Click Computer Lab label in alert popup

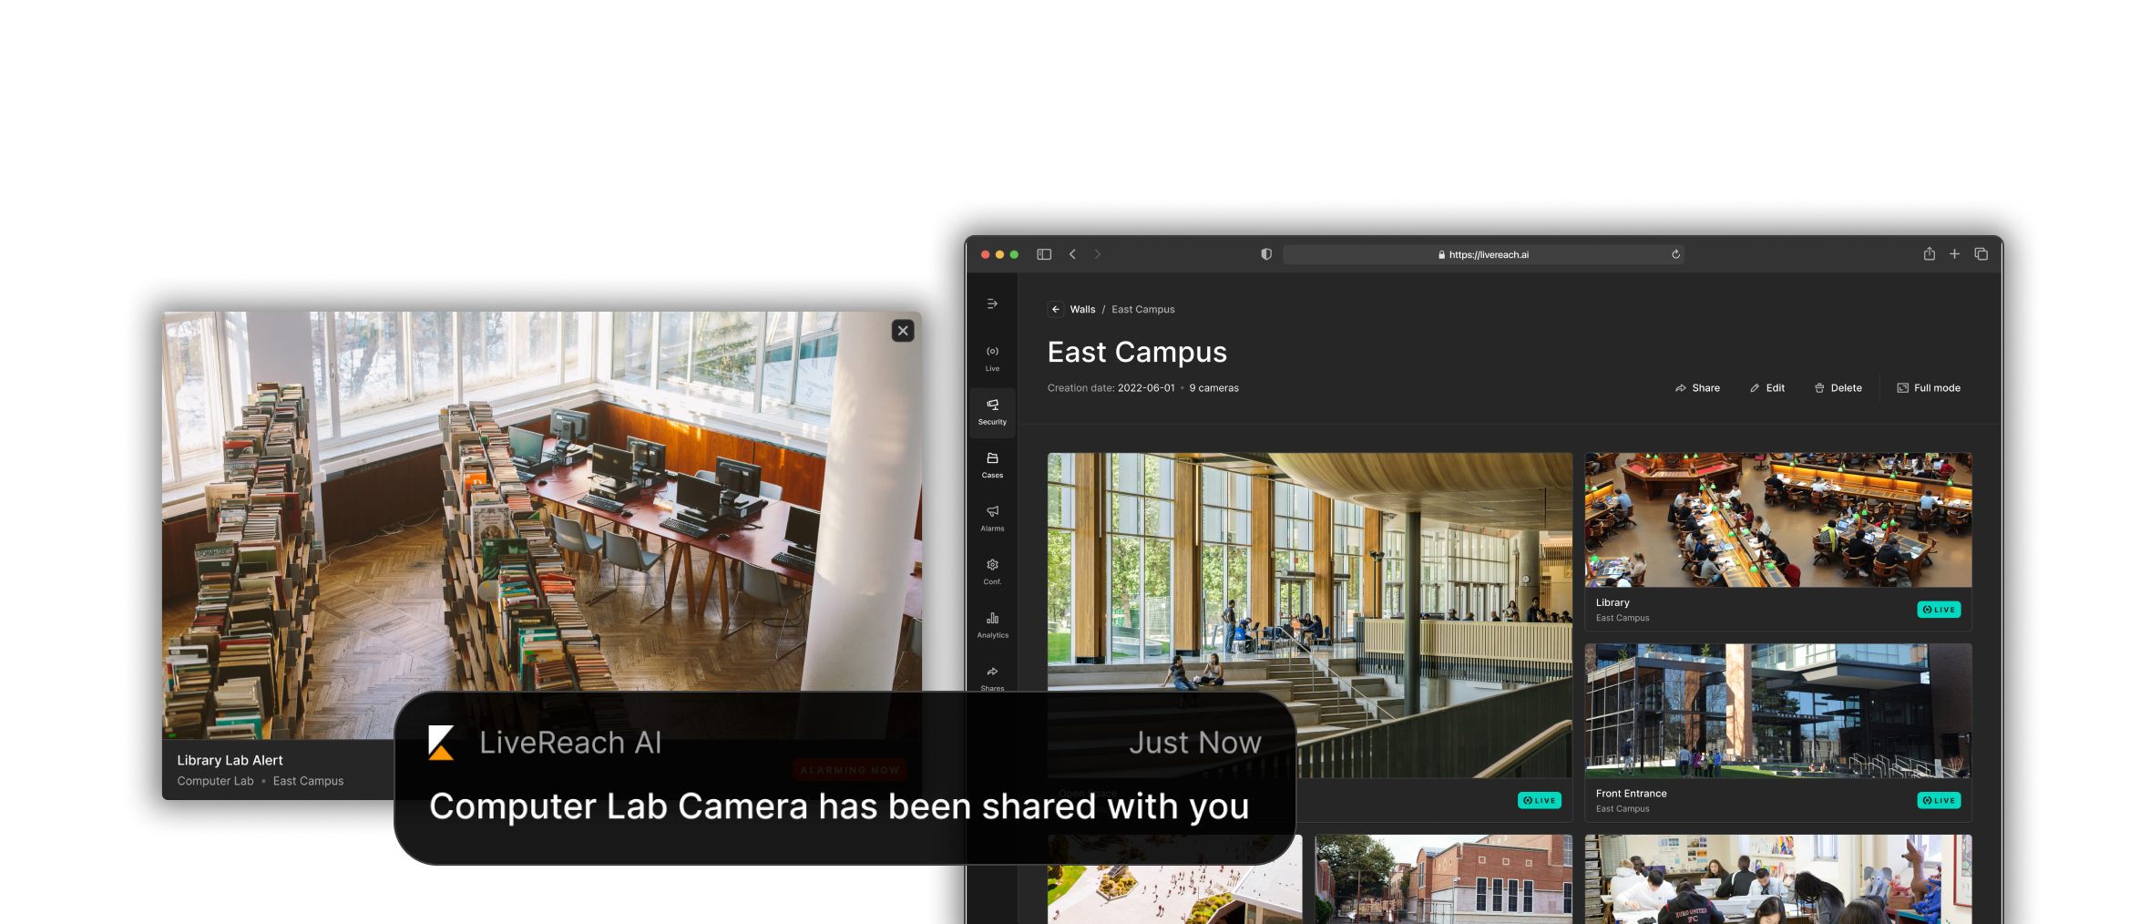[x=215, y=781]
